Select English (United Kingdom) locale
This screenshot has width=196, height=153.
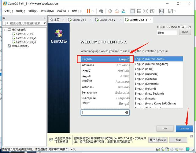tap(158, 64)
